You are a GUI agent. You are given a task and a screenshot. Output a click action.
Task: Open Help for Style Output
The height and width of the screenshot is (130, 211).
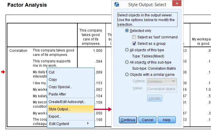tap(166, 120)
